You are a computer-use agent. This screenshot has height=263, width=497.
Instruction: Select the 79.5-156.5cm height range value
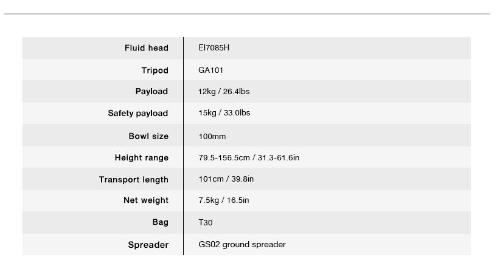point(249,158)
